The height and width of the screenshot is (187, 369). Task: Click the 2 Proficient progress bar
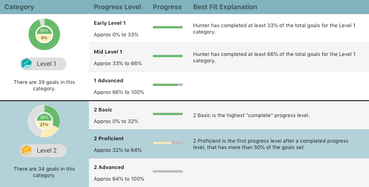pos(168,143)
